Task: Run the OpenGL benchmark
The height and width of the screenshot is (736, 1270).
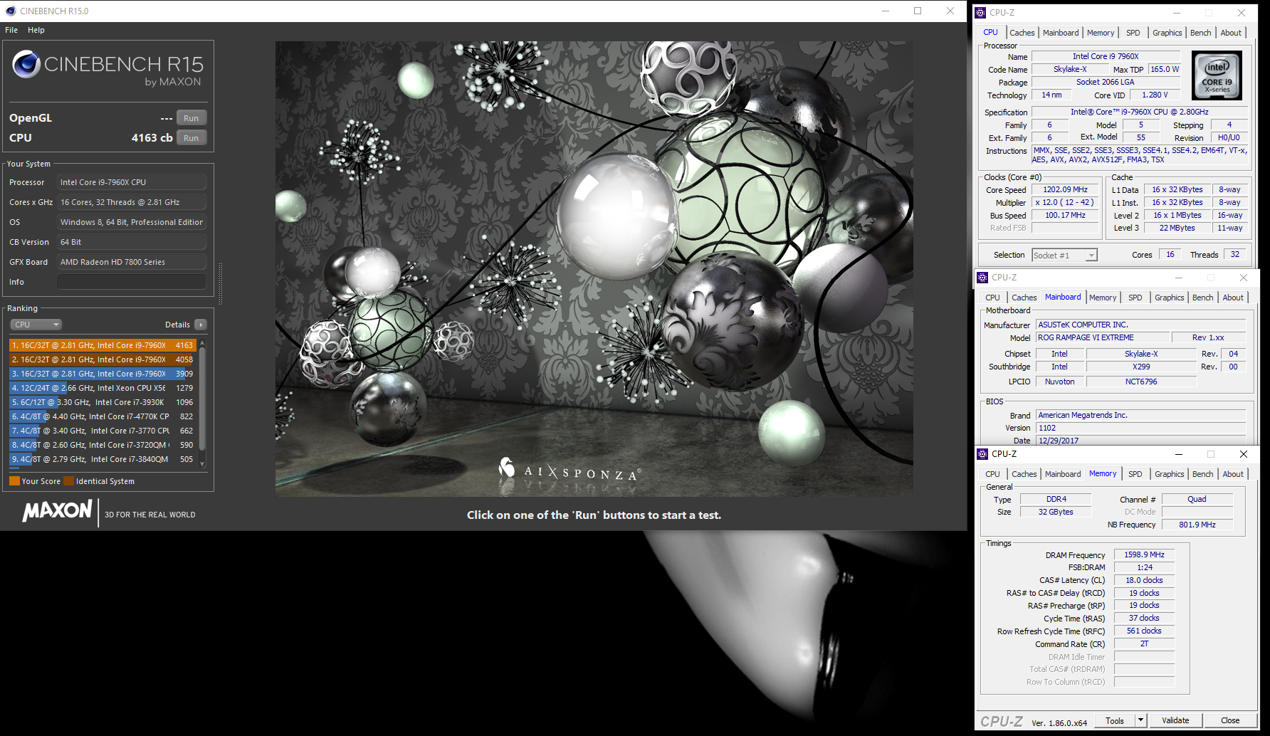Action: click(x=191, y=118)
